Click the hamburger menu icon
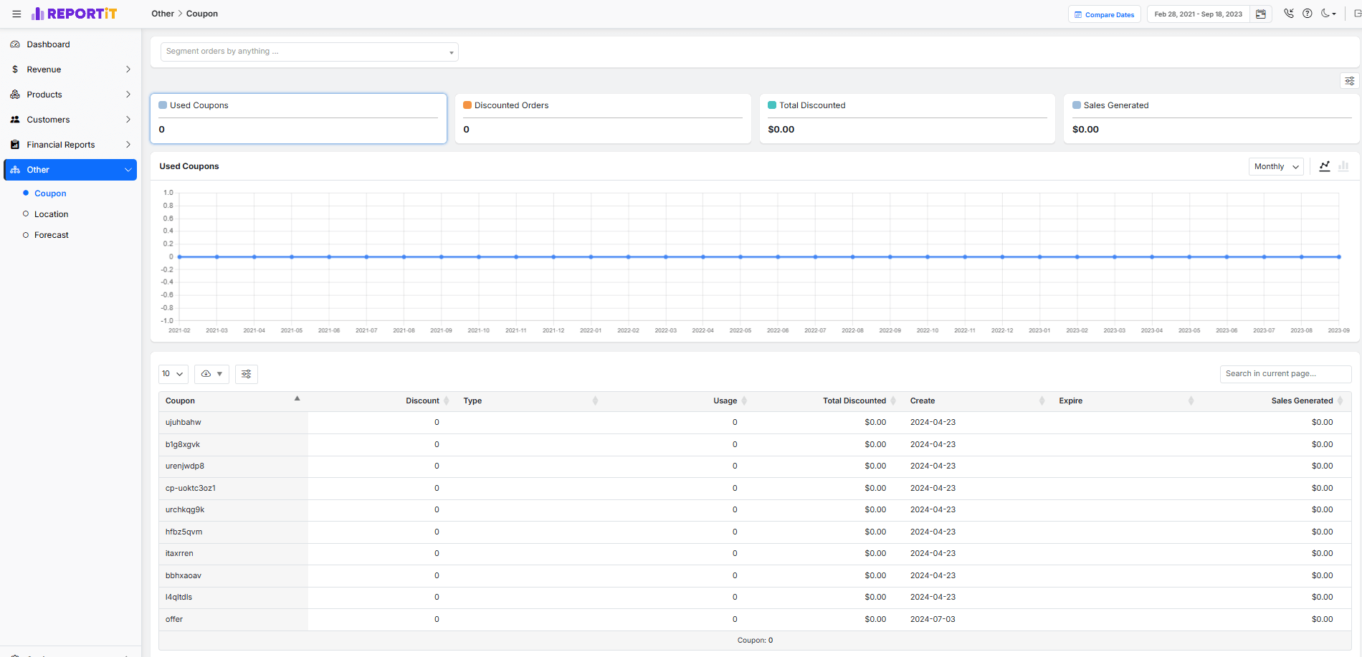The width and height of the screenshot is (1362, 657). pos(16,14)
